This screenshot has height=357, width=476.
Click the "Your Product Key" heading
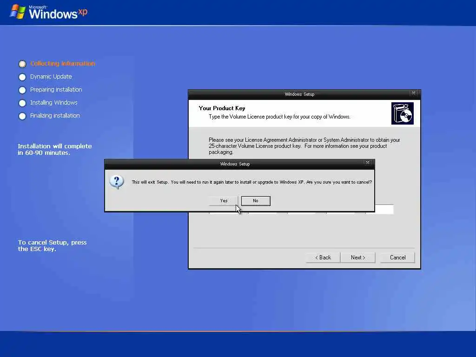[x=222, y=108]
